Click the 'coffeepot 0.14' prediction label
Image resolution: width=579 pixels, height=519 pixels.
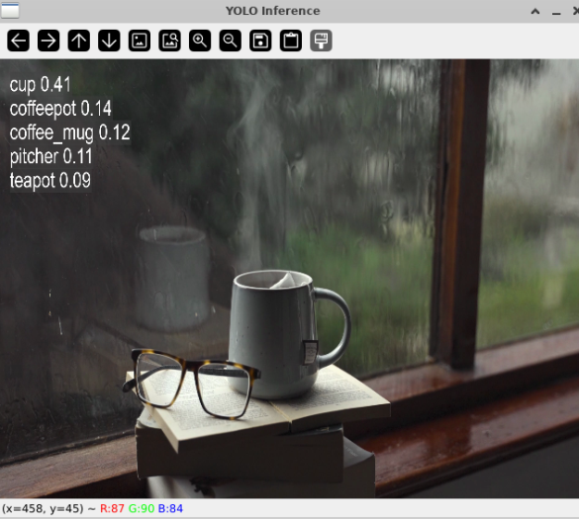click(60, 109)
